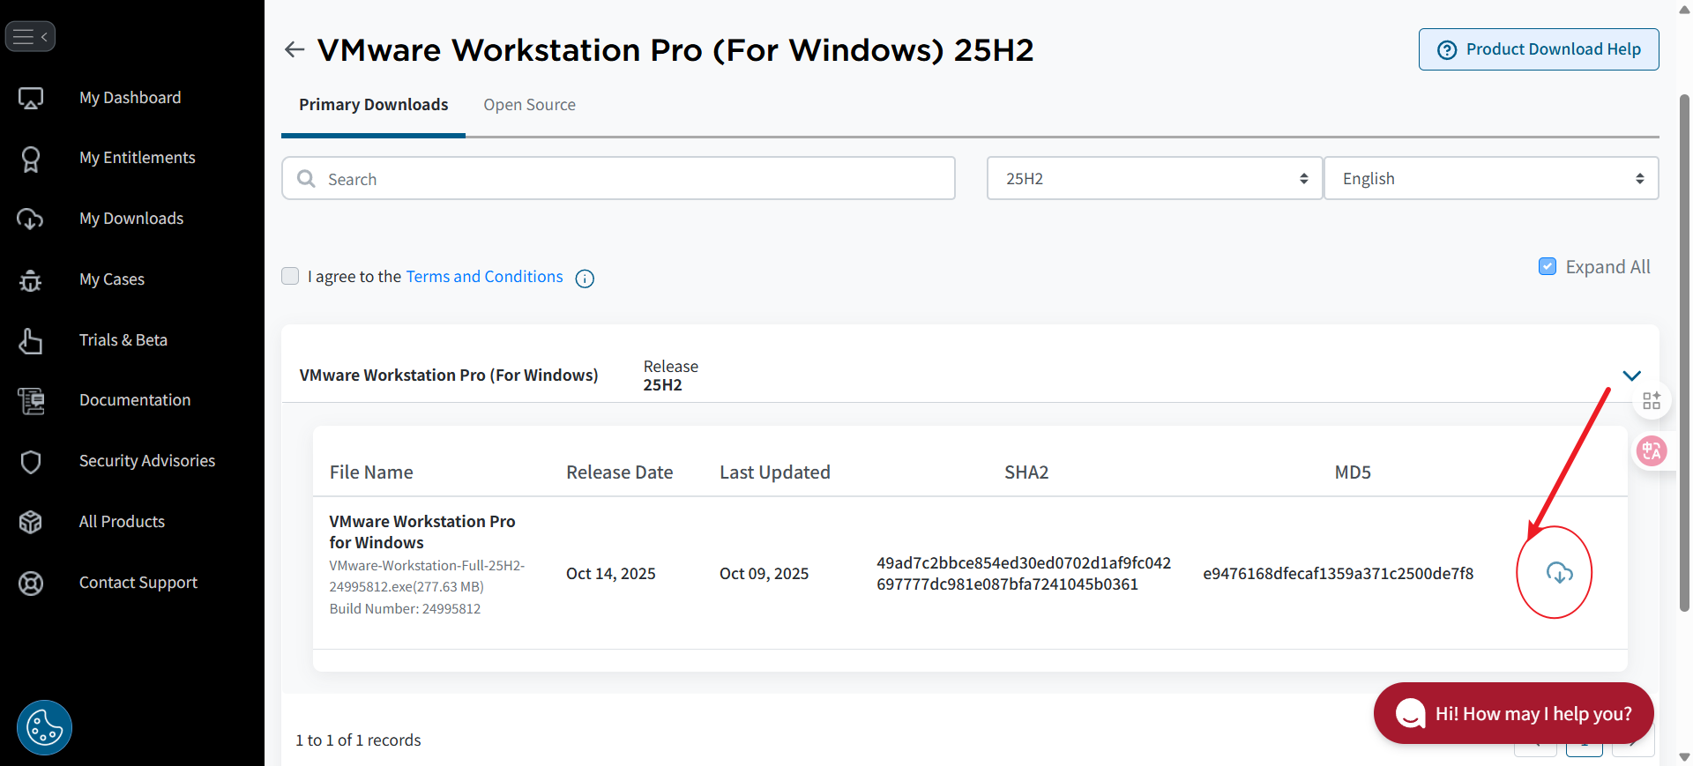Screen dimensions: 1693x766
Task: Click the VMware-Workstation-Full-25H2 exe filename
Action: [x=427, y=576]
